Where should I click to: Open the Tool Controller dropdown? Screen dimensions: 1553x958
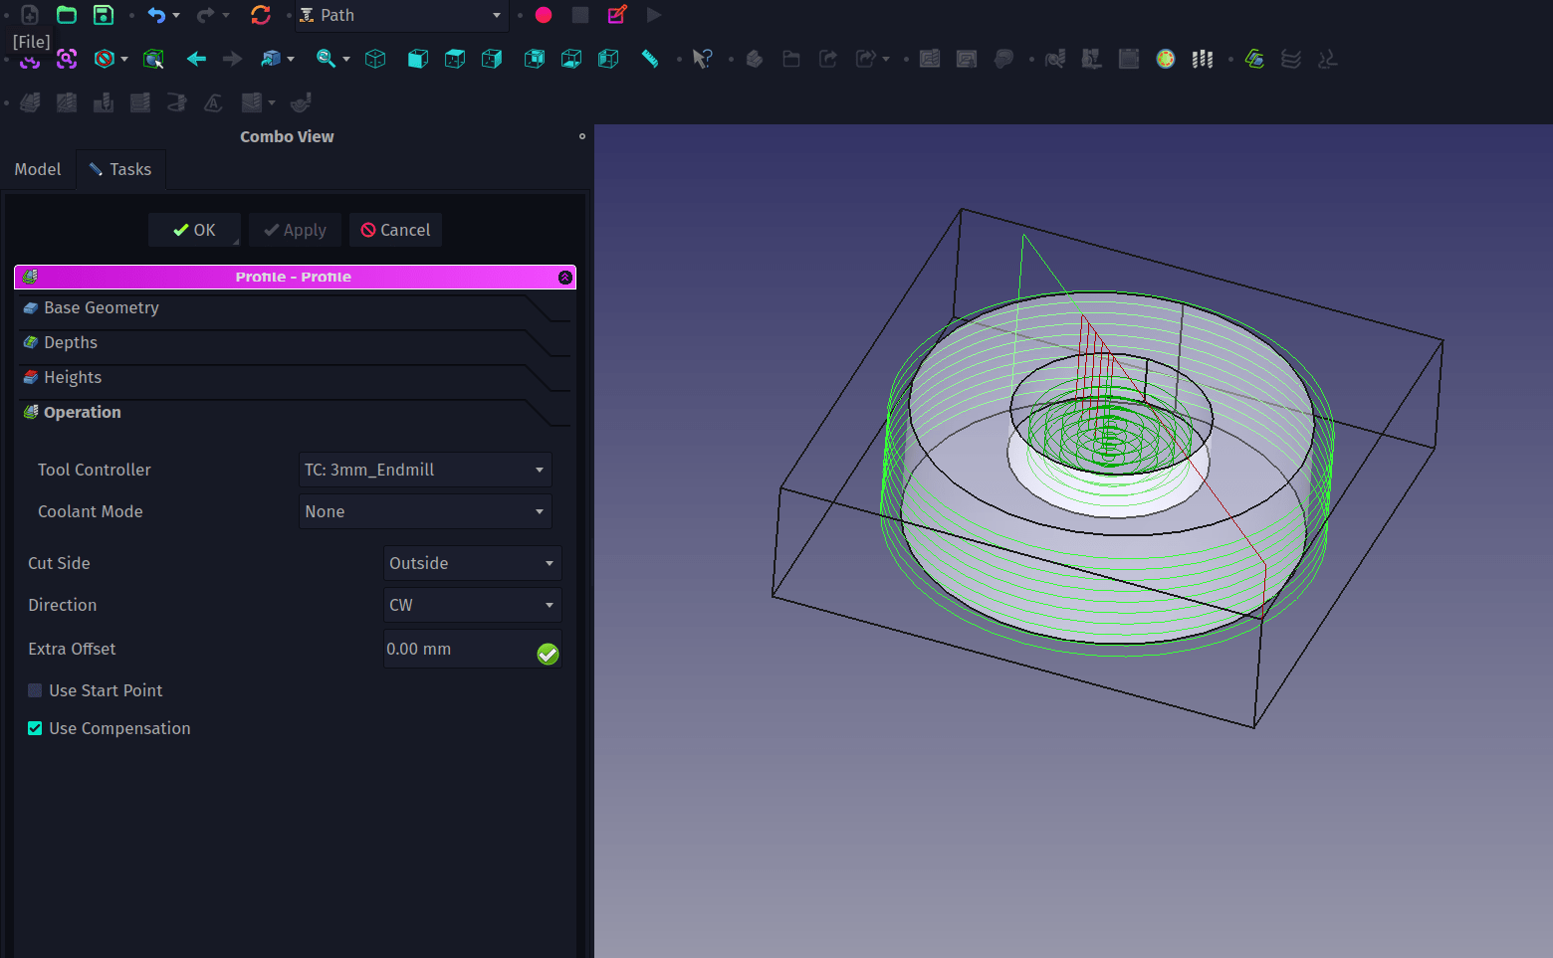click(x=425, y=470)
